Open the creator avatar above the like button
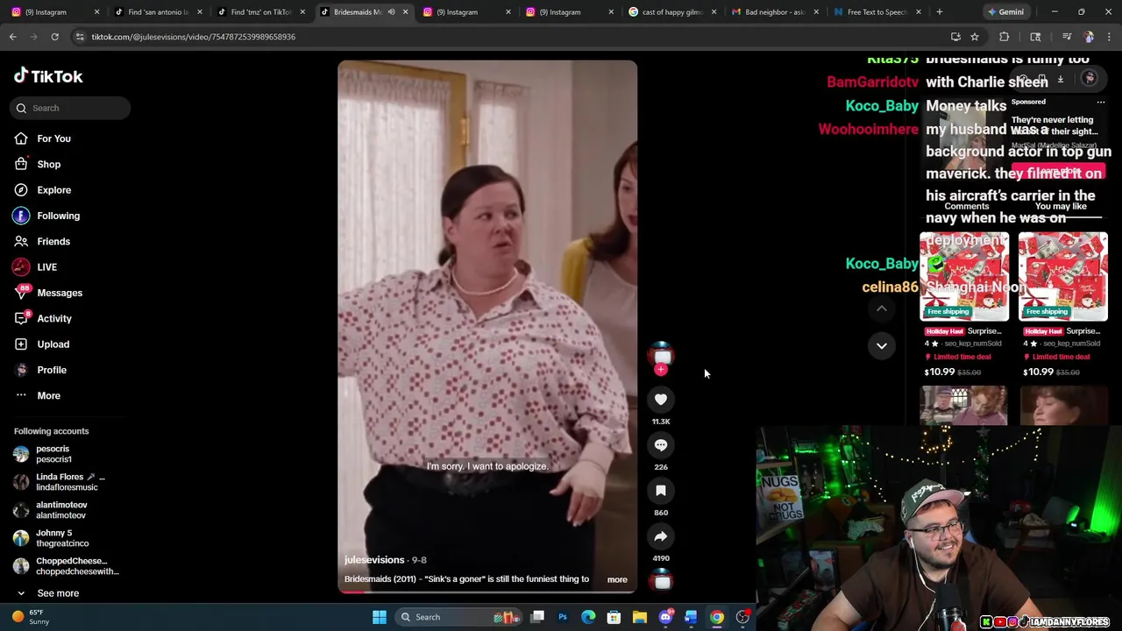This screenshot has height=631, width=1122. [x=661, y=355]
